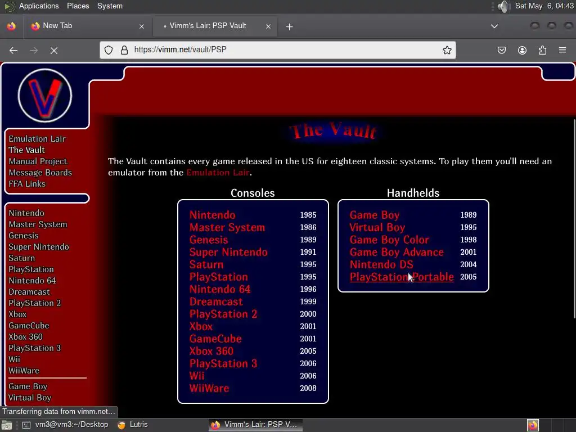Open Super Nintendo in the Consoles list
The image size is (576, 432).
[228, 253]
